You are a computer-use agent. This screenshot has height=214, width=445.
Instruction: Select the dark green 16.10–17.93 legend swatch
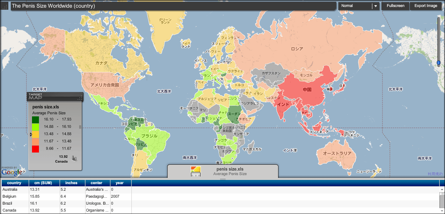[x=35, y=120]
